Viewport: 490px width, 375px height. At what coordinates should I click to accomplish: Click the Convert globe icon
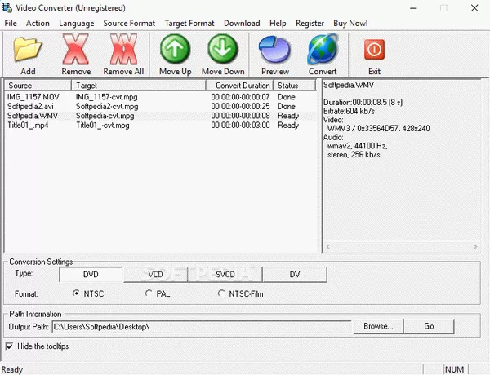pos(323,49)
